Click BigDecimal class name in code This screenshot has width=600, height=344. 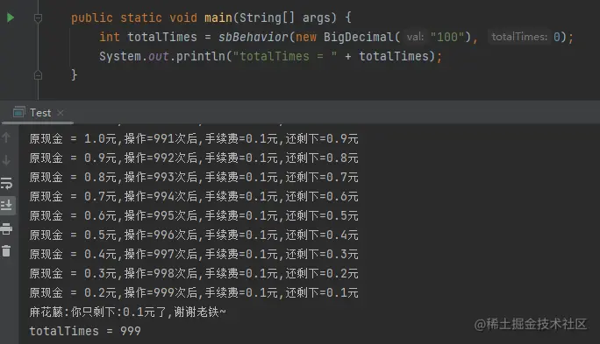tap(359, 37)
